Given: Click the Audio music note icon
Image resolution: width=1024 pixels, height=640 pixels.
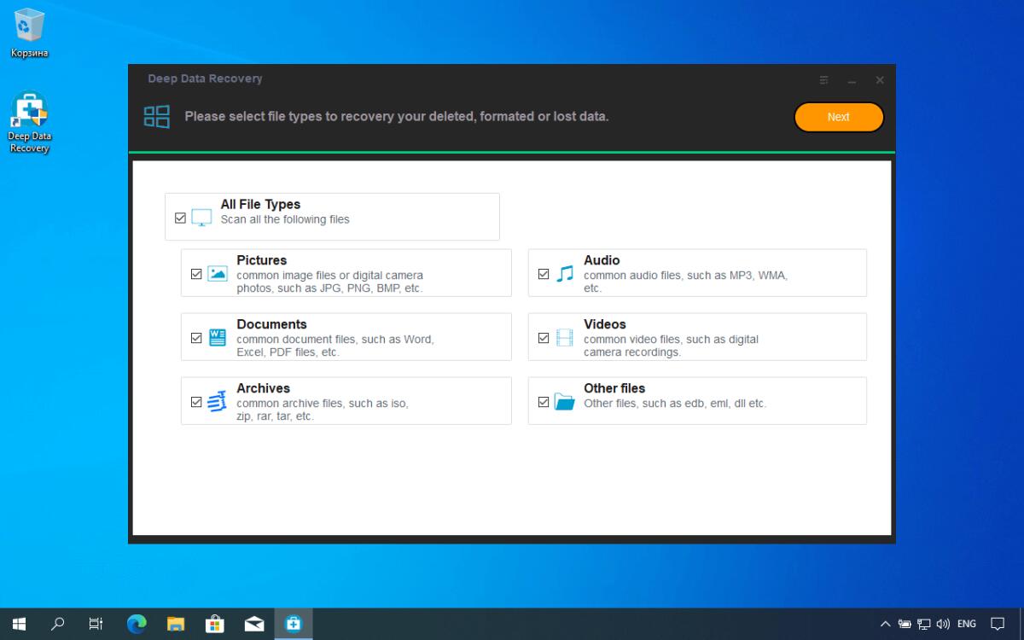Looking at the screenshot, I should point(567,273).
